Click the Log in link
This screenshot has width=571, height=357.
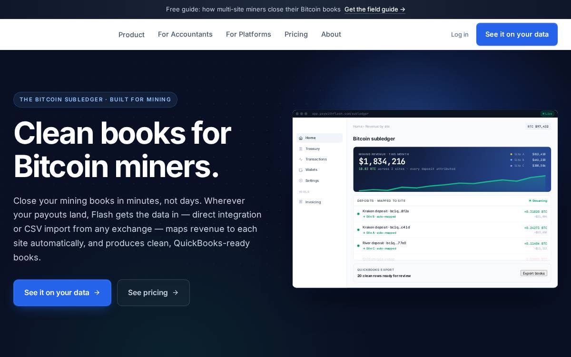pos(460,34)
